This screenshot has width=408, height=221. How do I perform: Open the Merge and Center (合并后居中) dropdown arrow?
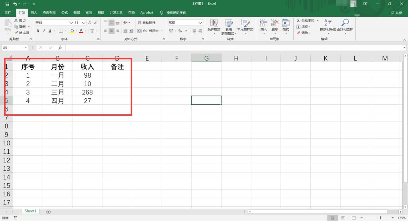pos(162,31)
